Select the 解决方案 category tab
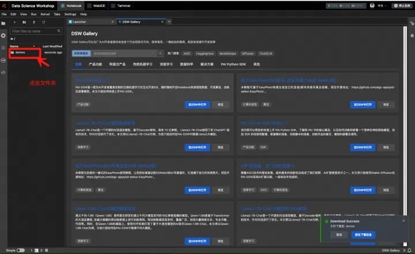 [207, 65]
